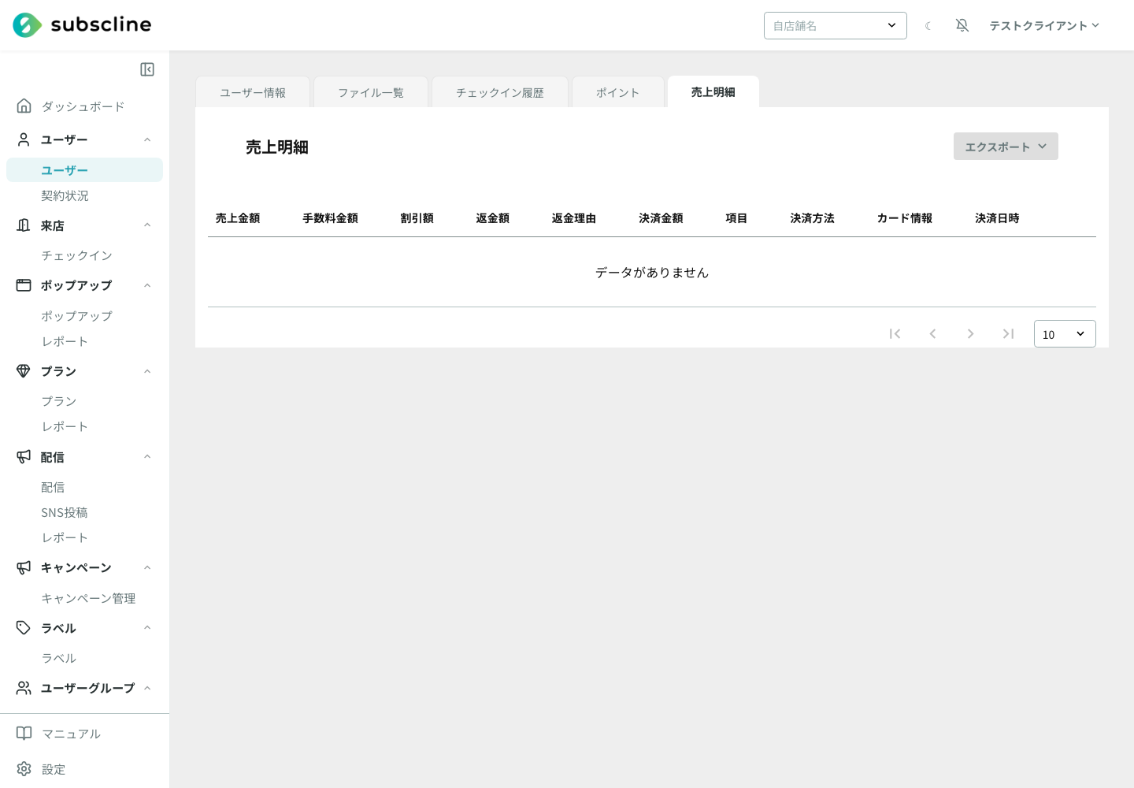Open チェックイン under 来店
The image size is (1134, 788).
77,255
